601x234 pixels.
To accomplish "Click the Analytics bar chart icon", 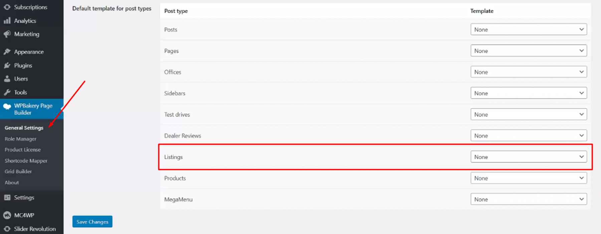I will point(7,21).
